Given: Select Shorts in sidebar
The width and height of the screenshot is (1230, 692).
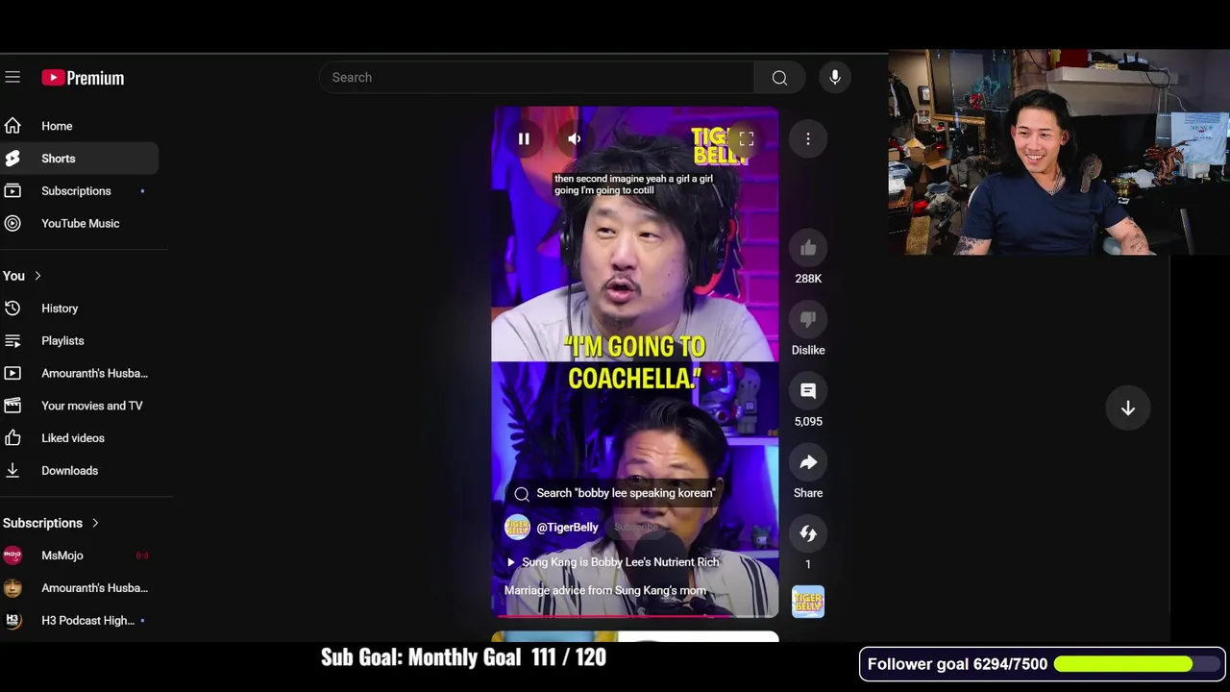Looking at the screenshot, I should tap(80, 159).
